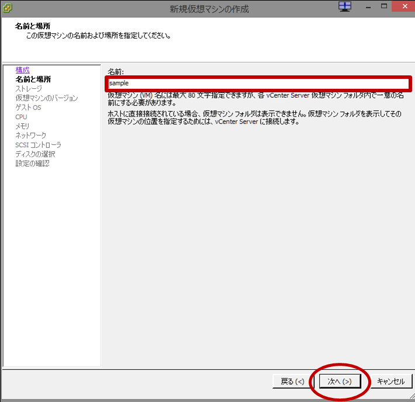Select the メモリ step in the sidebar
Screen dimensions: 415x402
pos(22,126)
